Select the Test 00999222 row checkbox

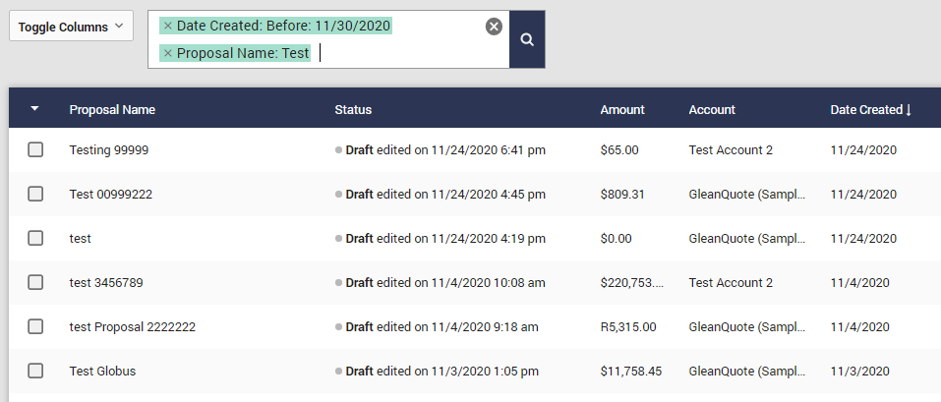[x=35, y=195]
